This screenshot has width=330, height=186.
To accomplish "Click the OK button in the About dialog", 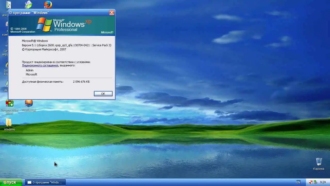I will tap(103, 94).
